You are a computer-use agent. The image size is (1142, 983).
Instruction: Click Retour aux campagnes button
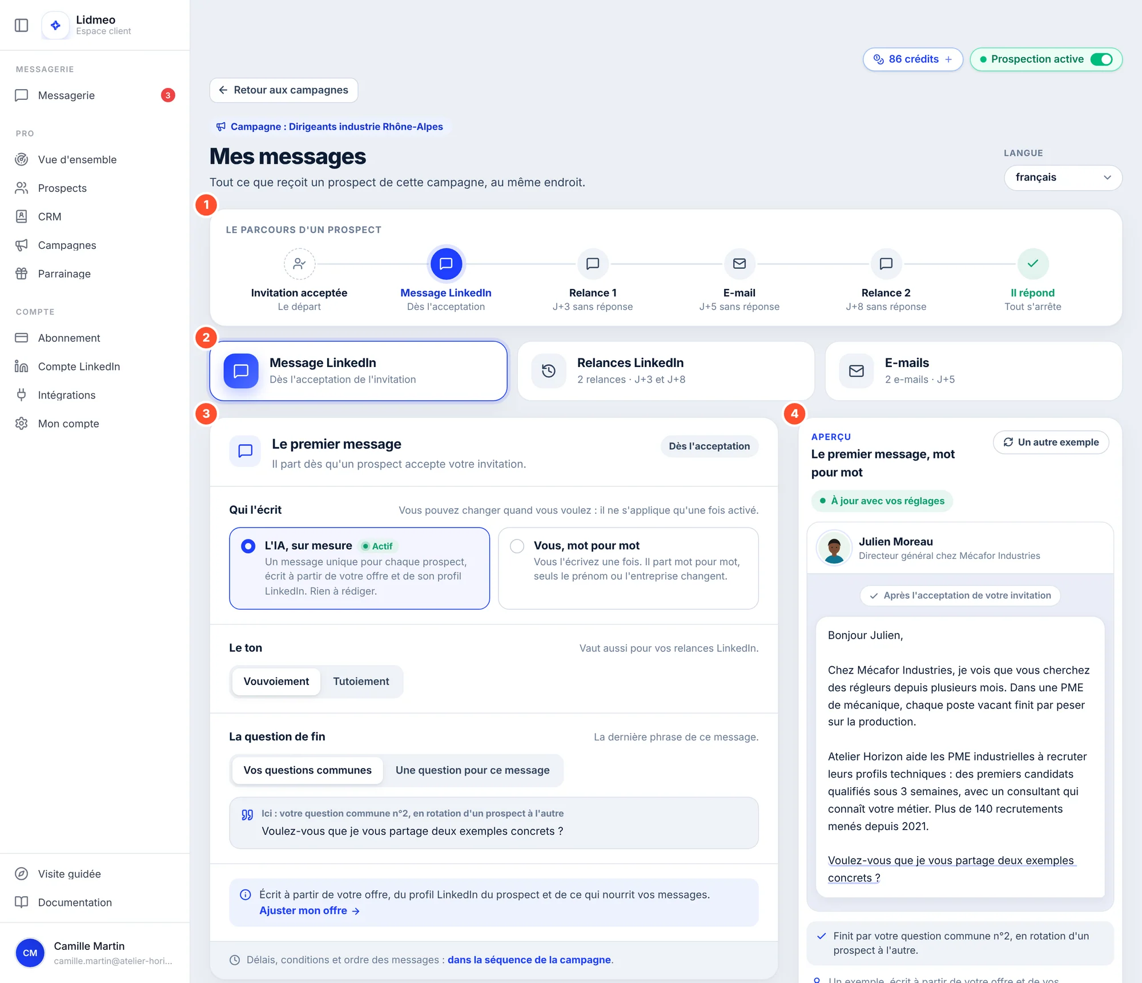(x=284, y=90)
